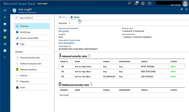Click the Search (Ctrl+/) field
Image resolution: width=189 pixels, height=112 pixels.
(x=32, y=18)
